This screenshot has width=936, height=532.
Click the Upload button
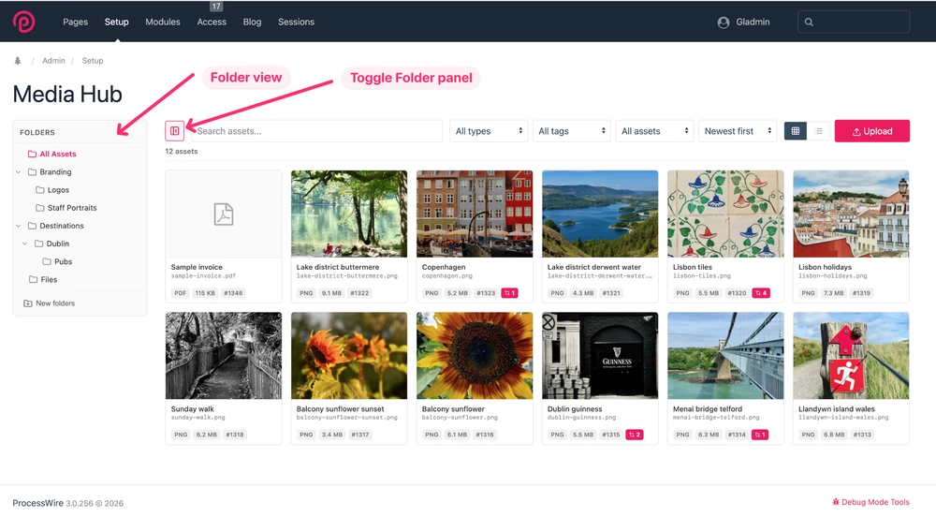point(871,131)
